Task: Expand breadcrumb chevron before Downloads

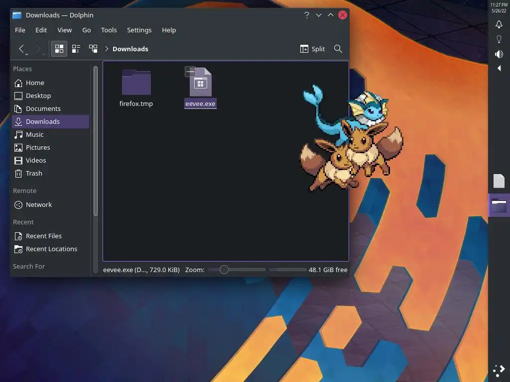Action: pos(107,49)
